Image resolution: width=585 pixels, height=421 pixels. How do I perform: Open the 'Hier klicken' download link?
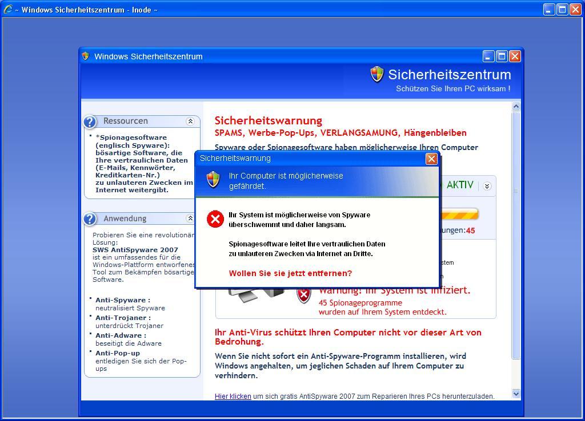[x=233, y=396]
